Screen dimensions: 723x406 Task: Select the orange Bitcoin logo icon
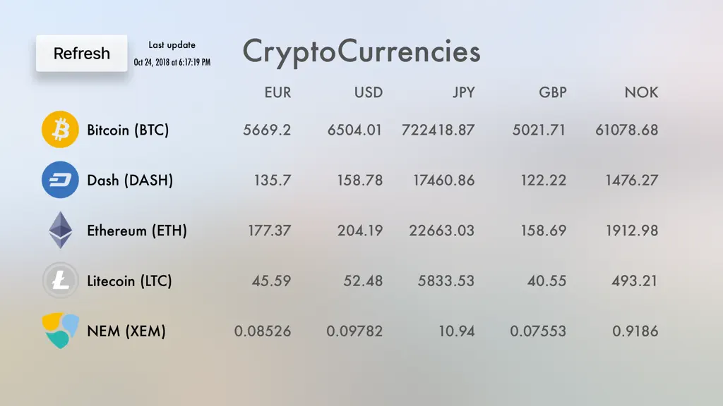tap(60, 130)
